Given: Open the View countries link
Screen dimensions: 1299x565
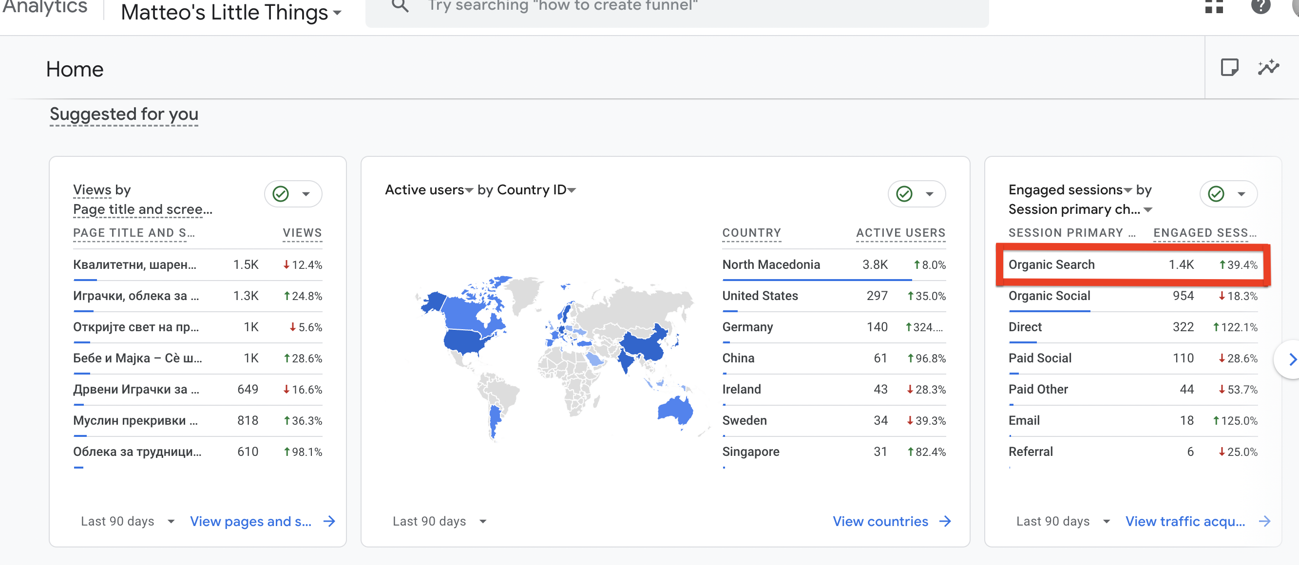Looking at the screenshot, I should click(880, 521).
